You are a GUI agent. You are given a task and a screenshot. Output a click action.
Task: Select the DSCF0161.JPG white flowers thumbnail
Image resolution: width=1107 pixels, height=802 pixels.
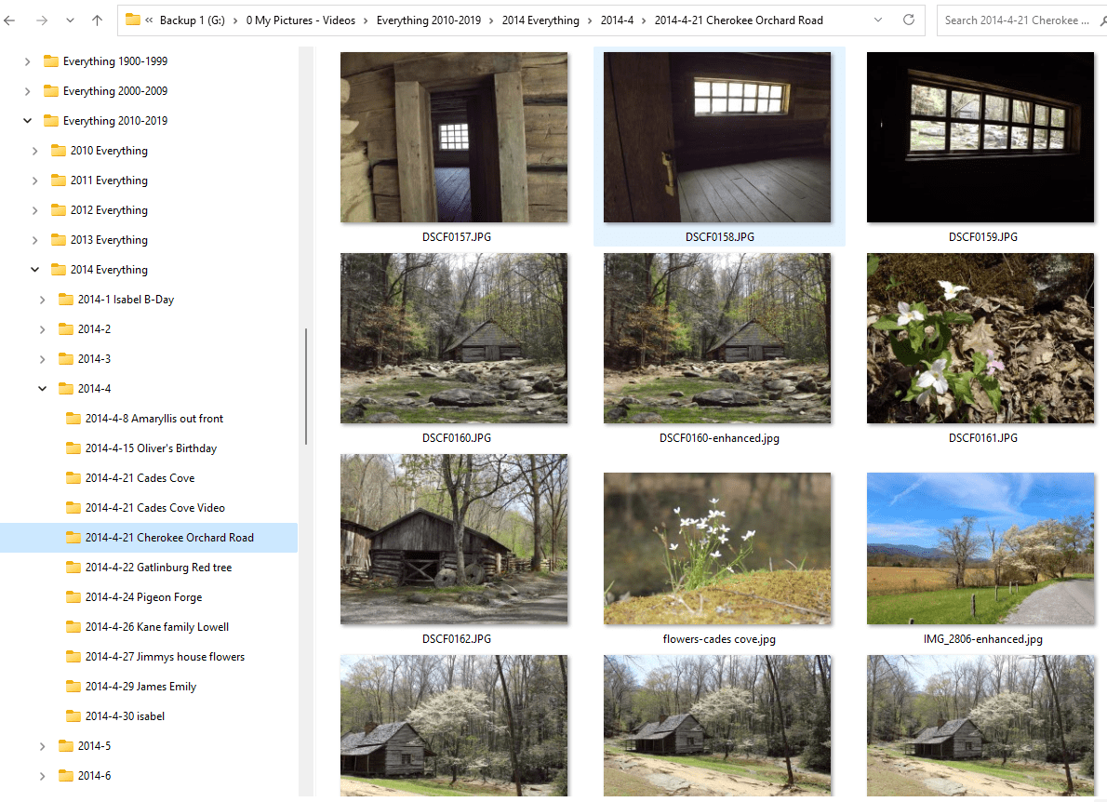click(980, 339)
